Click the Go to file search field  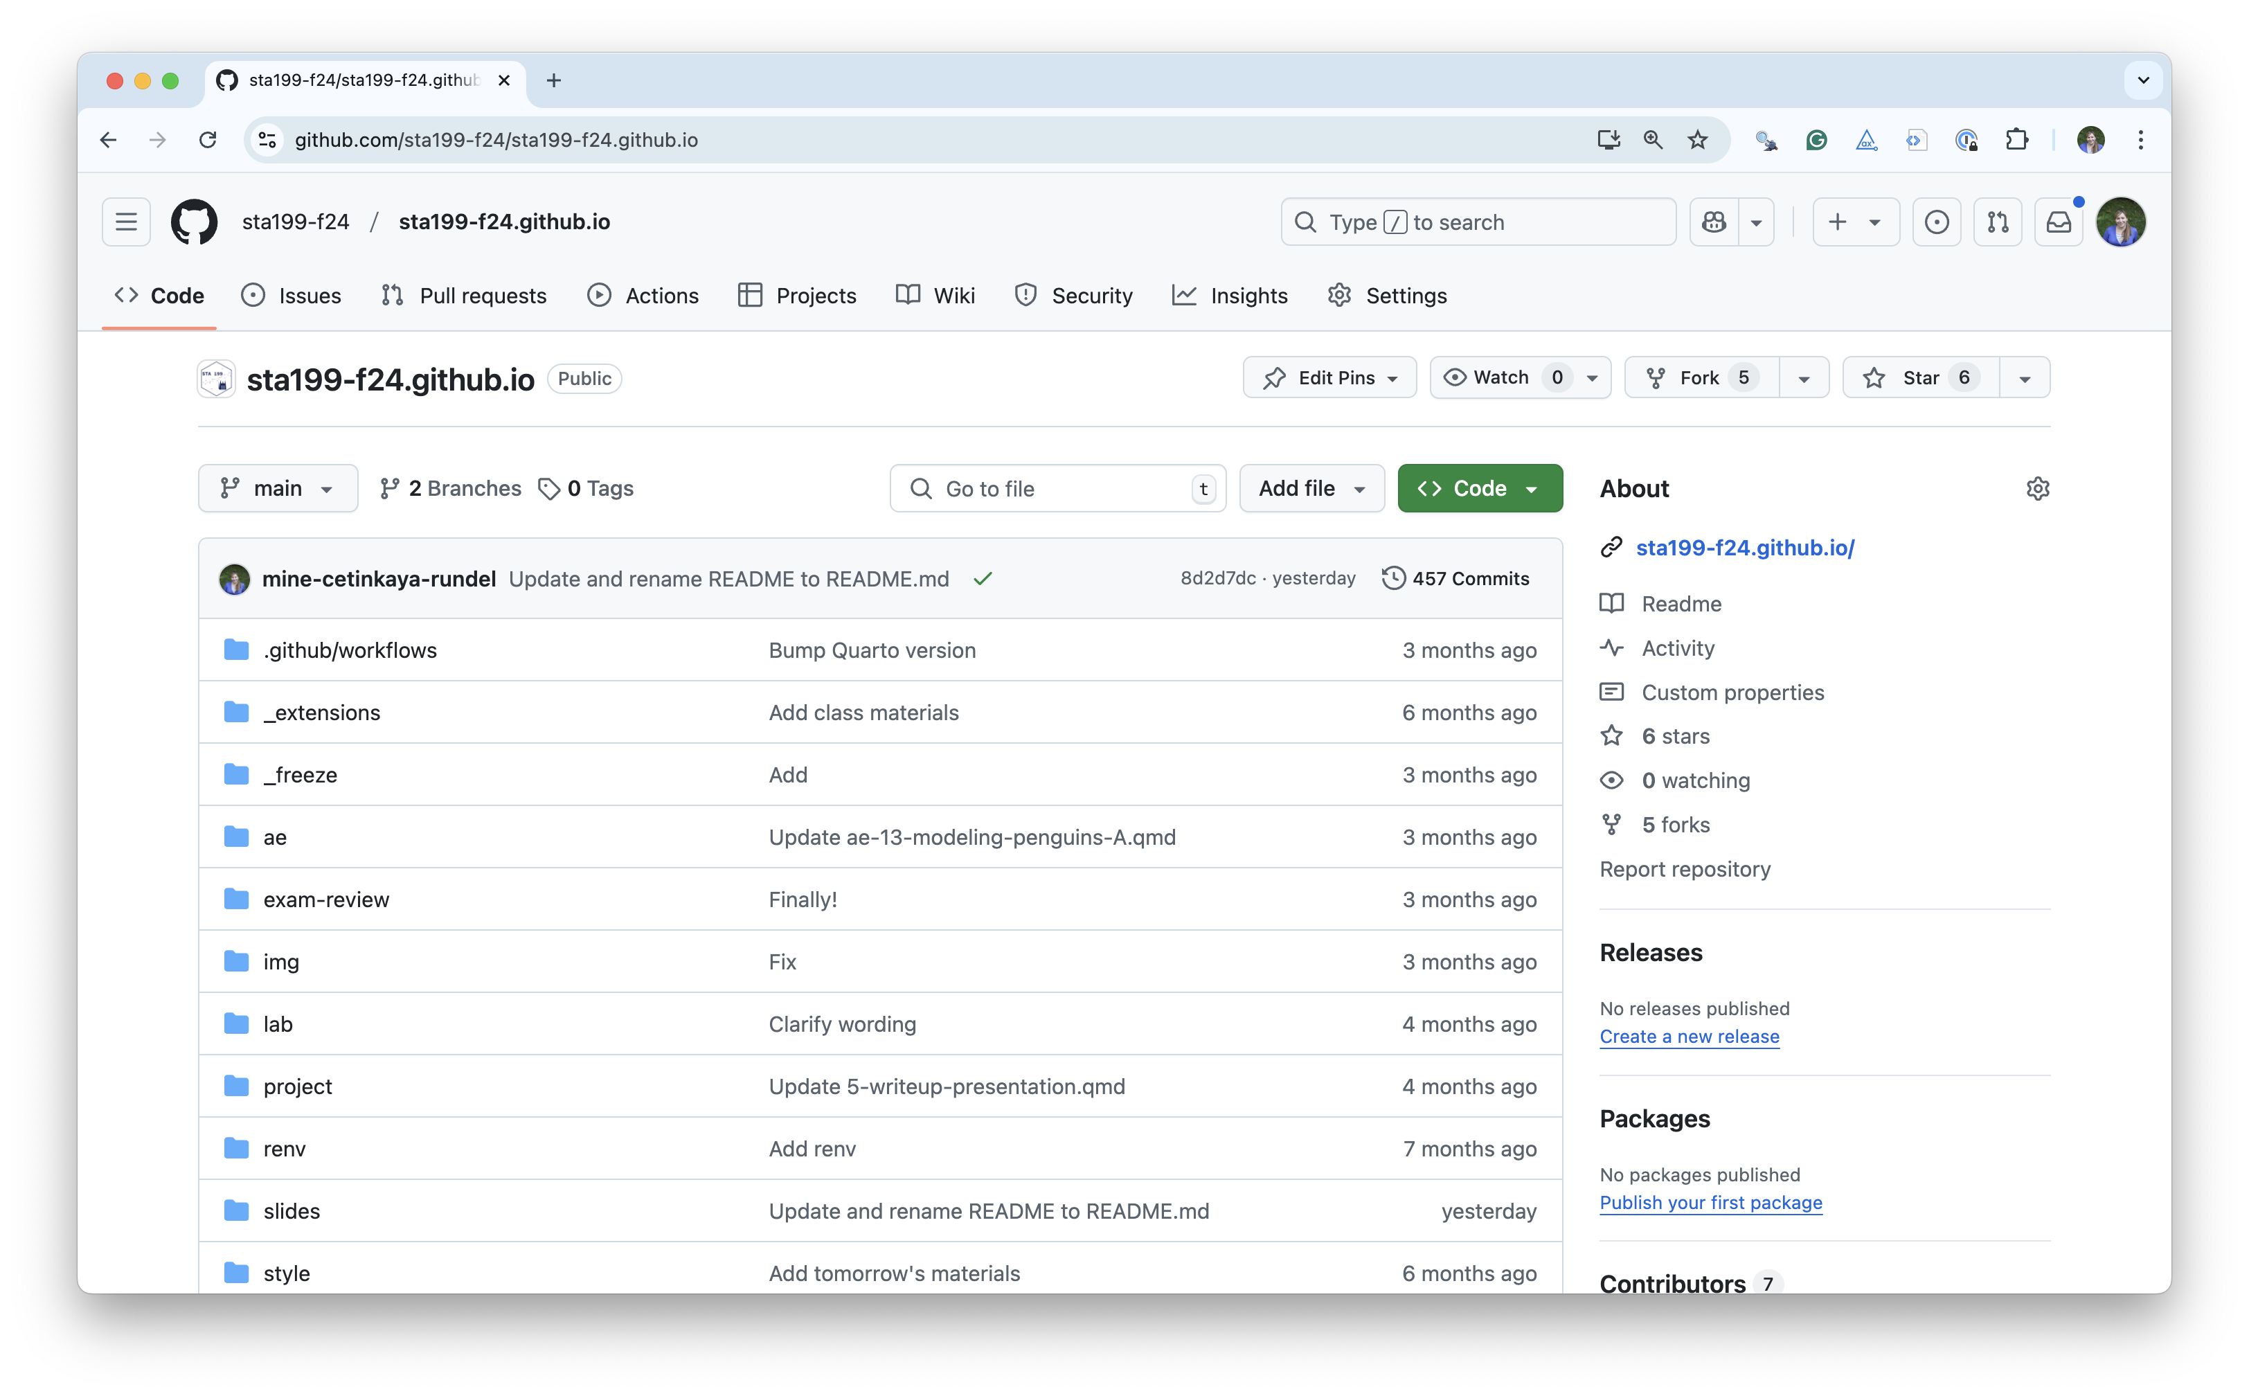1057,487
